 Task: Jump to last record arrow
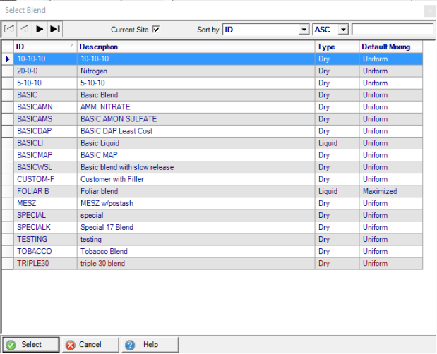click(x=54, y=29)
